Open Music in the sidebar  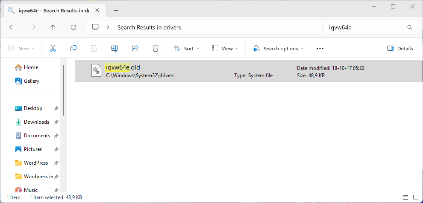pos(30,190)
